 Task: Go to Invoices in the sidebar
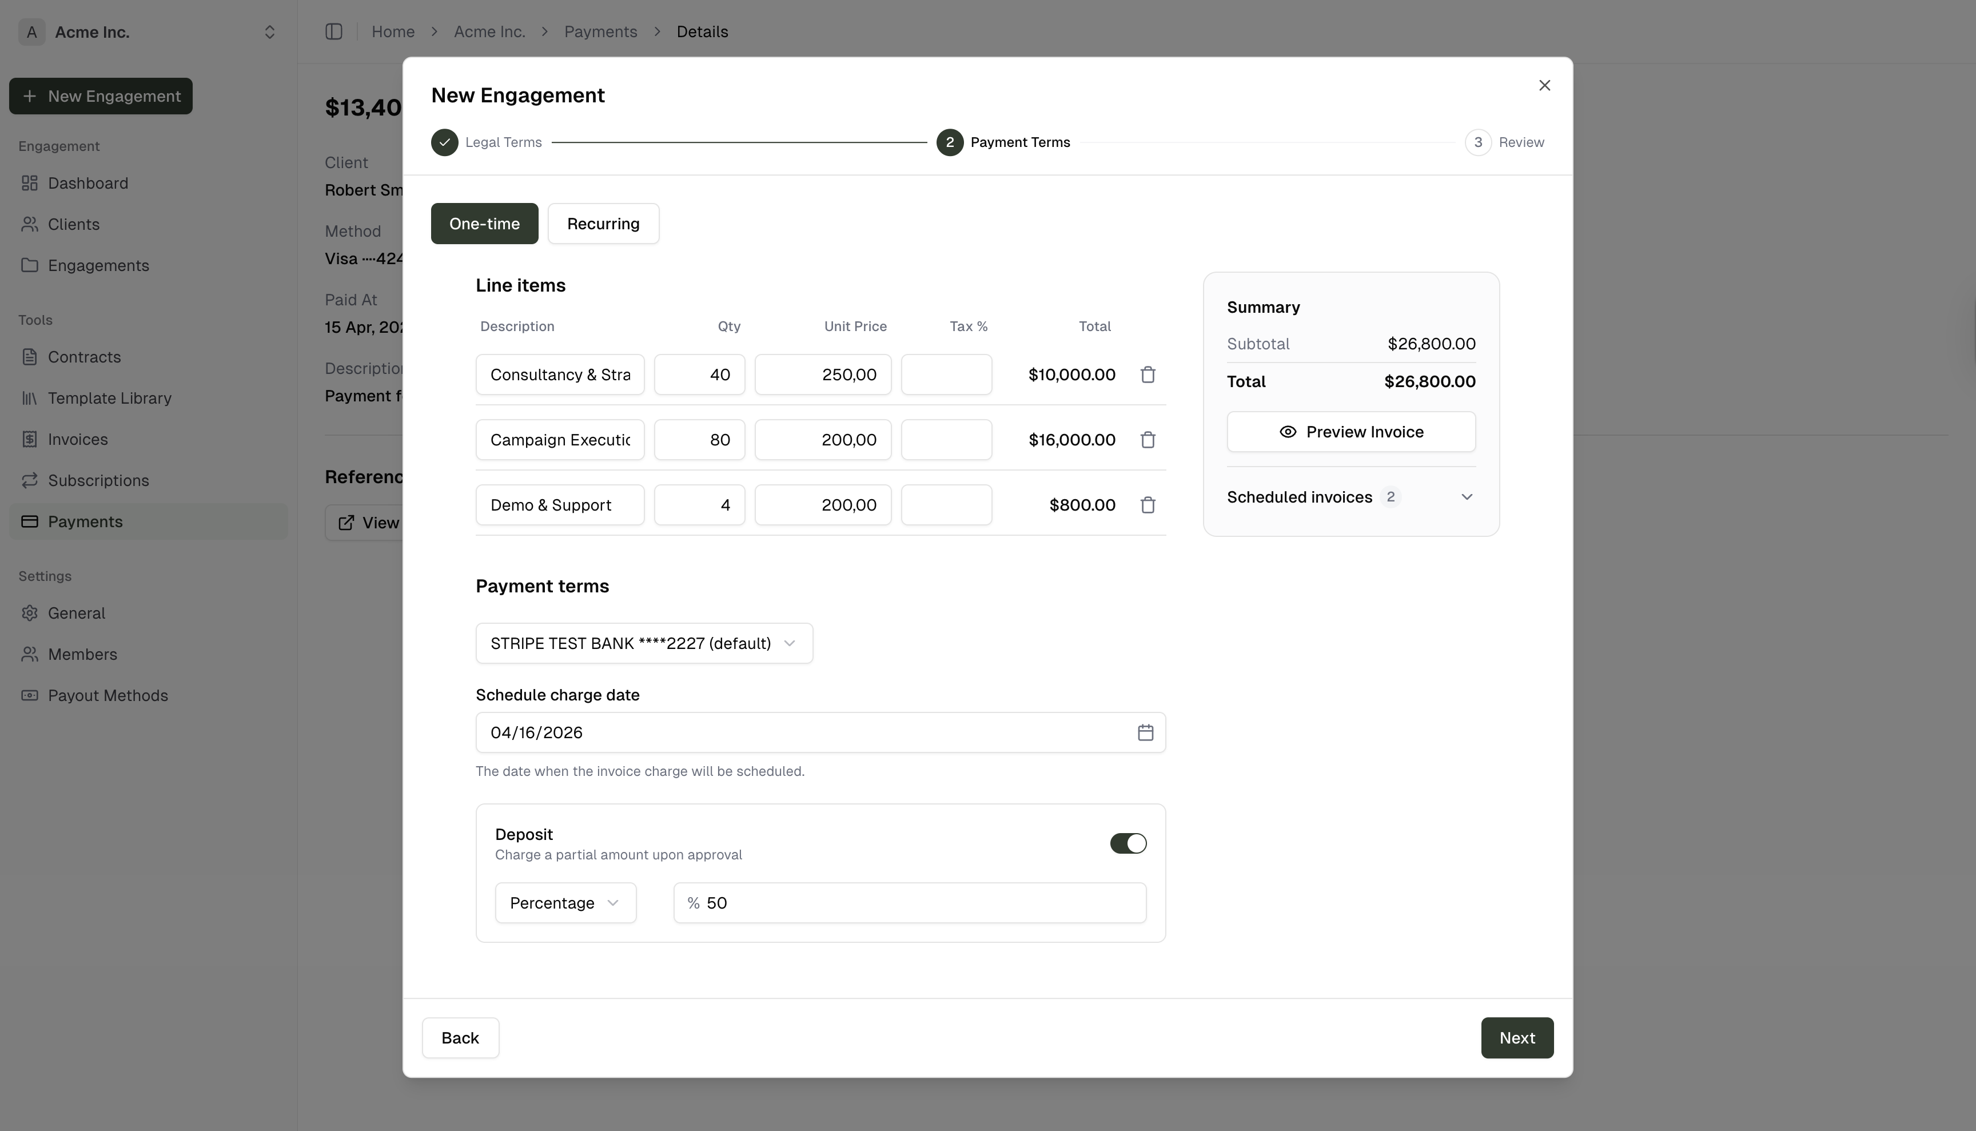78,439
